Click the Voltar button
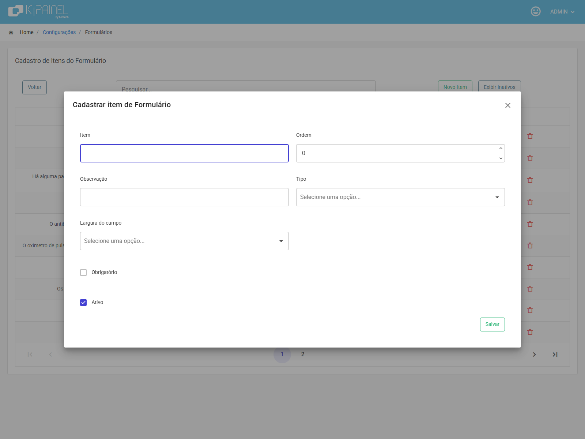 pos(34,87)
